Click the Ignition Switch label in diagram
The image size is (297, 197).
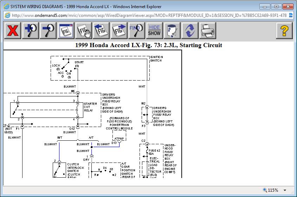tap(157, 59)
